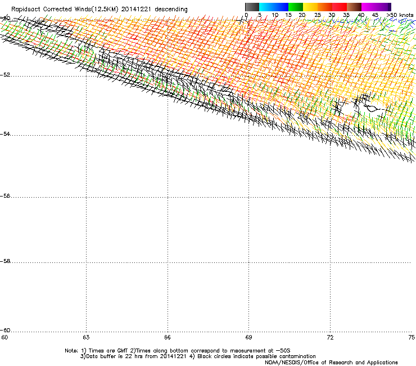Click the '-56' latitude axis label

[5, 196]
